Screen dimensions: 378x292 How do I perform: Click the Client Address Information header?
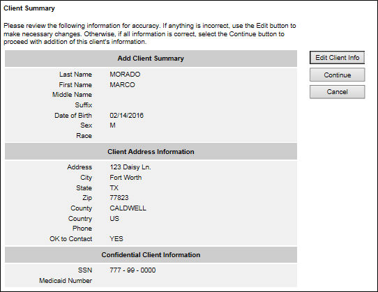pyautogui.click(x=151, y=152)
